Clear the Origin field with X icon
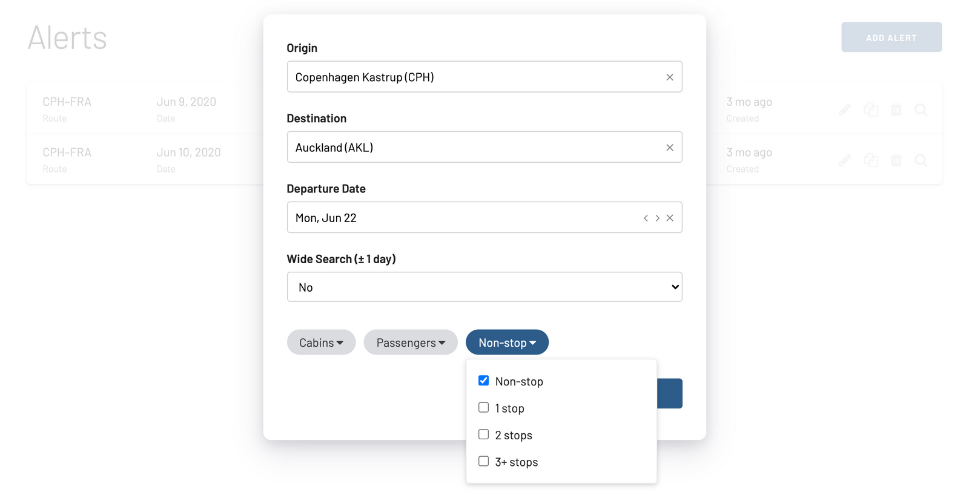 669,77
